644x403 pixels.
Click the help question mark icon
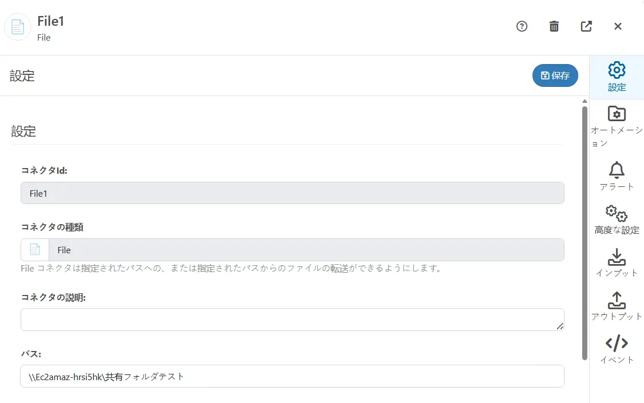pyautogui.click(x=522, y=26)
